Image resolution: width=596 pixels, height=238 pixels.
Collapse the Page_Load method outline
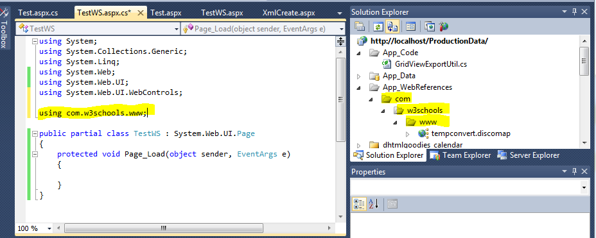35,154
